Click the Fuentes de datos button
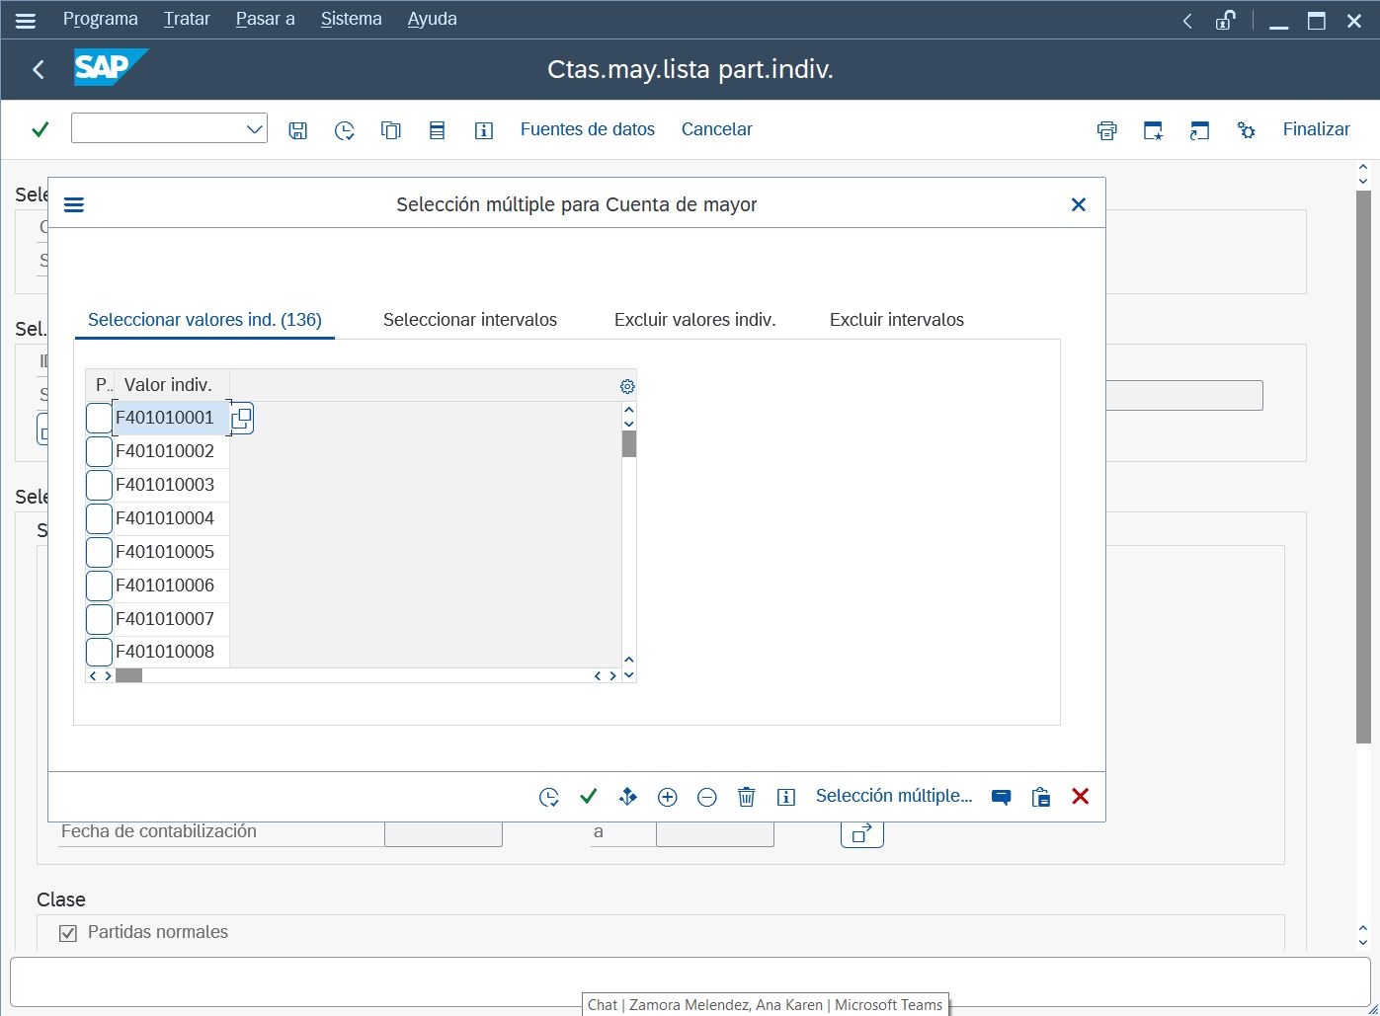Screen dimensions: 1380x1016 [588, 129]
